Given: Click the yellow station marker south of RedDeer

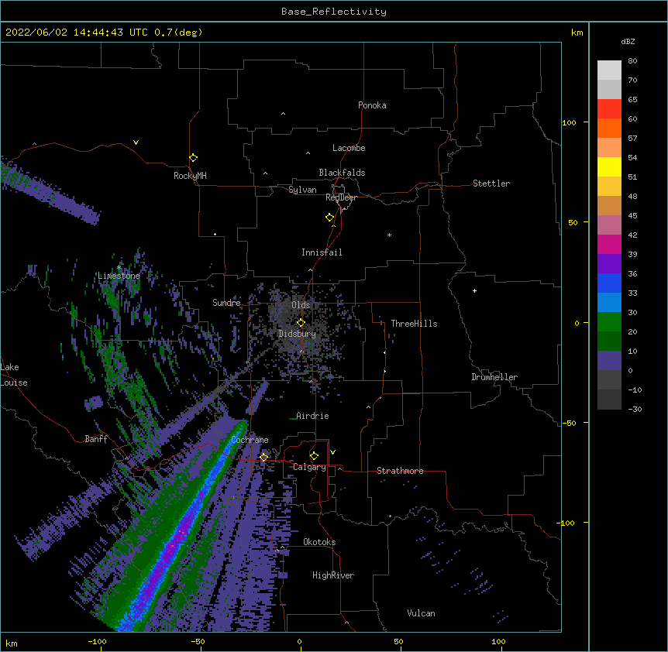Looking at the screenshot, I should pos(330,218).
